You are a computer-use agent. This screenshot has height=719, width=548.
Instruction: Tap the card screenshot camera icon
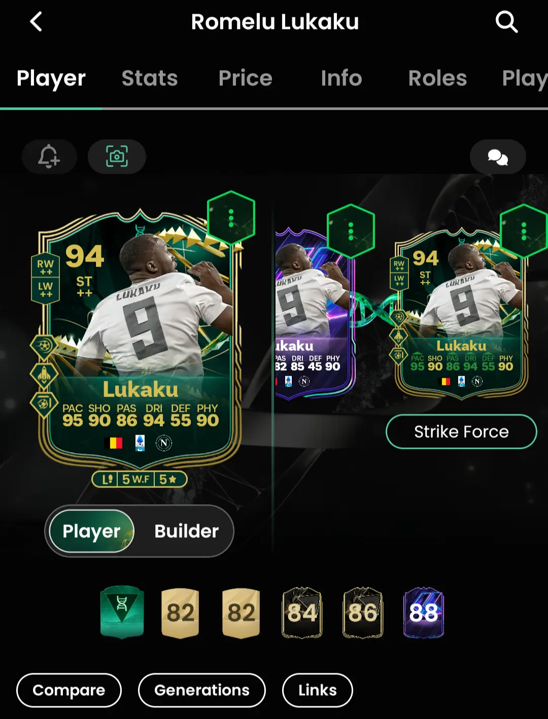click(117, 156)
